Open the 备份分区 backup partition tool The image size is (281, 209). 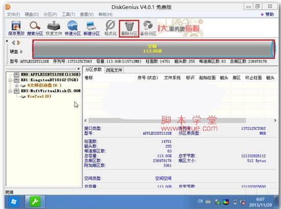click(x=148, y=28)
